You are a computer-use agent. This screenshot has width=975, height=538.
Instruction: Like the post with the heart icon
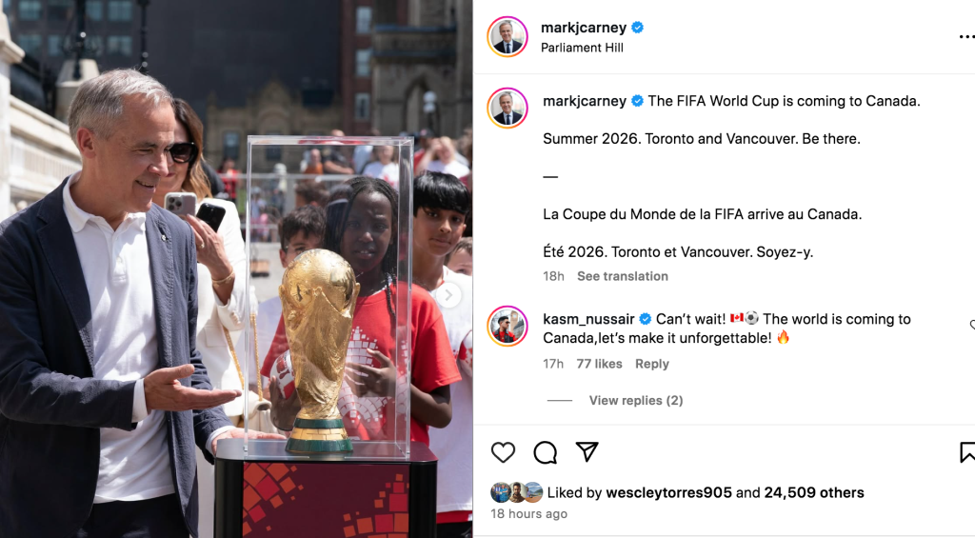503,452
